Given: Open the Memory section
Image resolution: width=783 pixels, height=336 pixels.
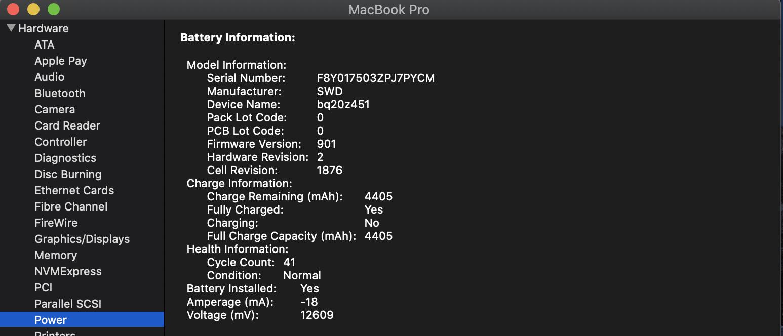Looking at the screenshot, I should click(55, 255).
